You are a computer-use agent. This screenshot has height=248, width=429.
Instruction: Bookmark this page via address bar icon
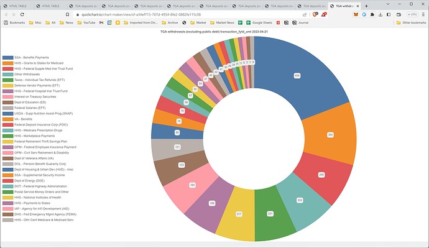coord(68,14)
